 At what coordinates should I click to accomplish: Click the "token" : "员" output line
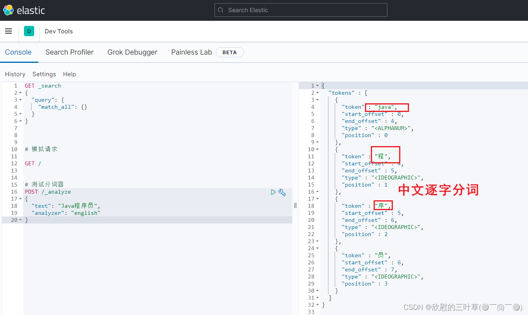[x=366, y=255]
